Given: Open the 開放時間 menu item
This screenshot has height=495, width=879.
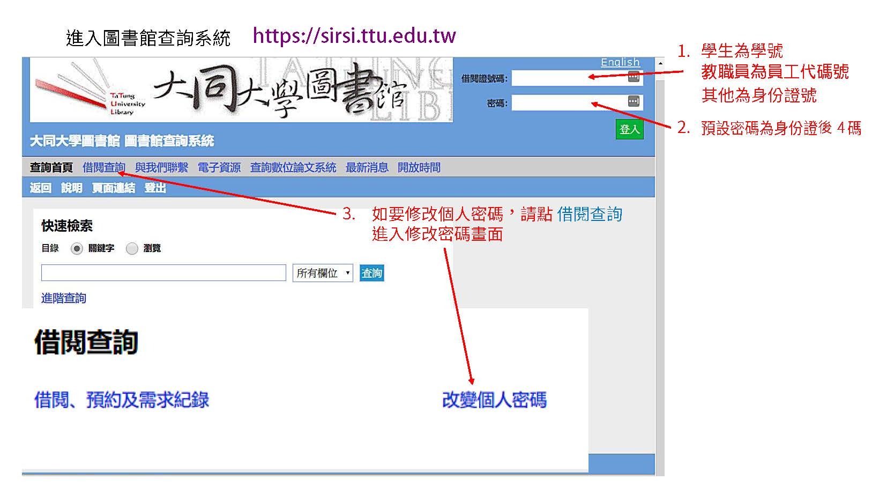Looking at the screenshot, I should (419, 167).
